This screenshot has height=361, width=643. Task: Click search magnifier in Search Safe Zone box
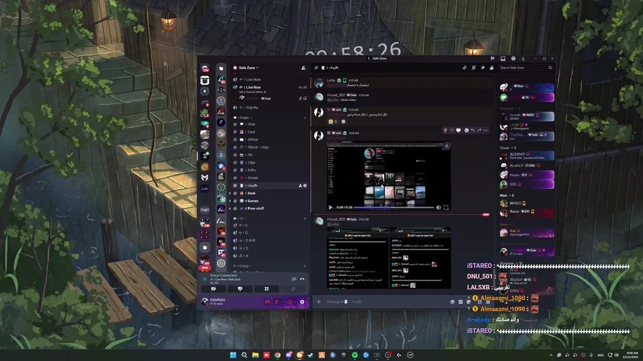tap(550, 68)
